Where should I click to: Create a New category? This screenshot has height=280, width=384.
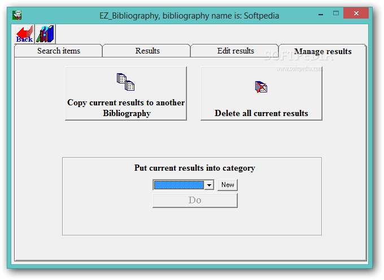click(228, 185)
